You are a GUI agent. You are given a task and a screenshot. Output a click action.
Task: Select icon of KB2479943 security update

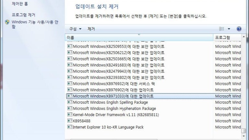click(70, 71)
